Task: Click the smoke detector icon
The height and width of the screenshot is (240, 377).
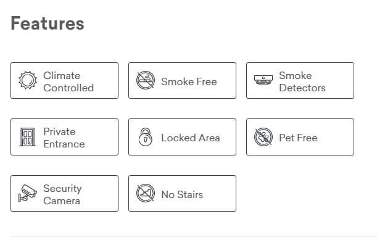Action: tap(263, 80)
